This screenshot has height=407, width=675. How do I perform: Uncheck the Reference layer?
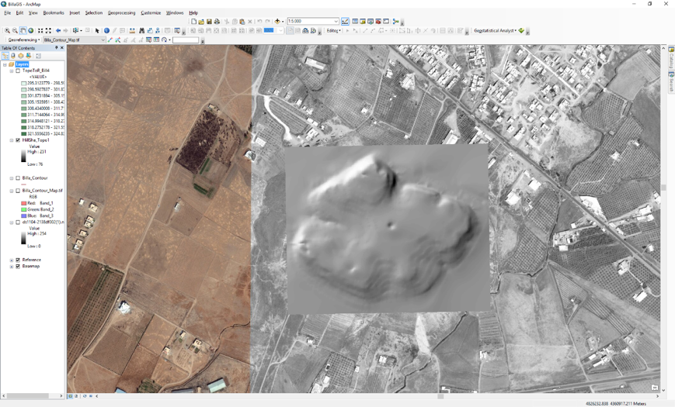[x=18, y=260]
